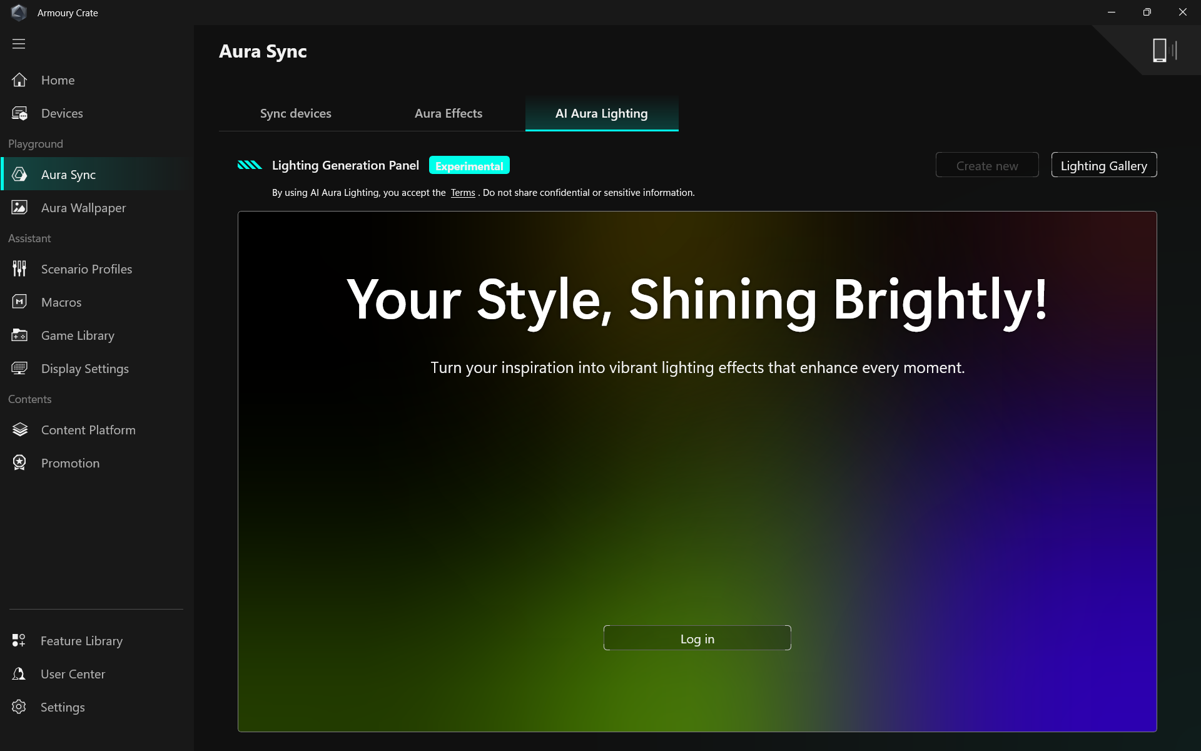Go to Devices in the sidebar
The image size is (1201, 751).
(x=62, y=113)
